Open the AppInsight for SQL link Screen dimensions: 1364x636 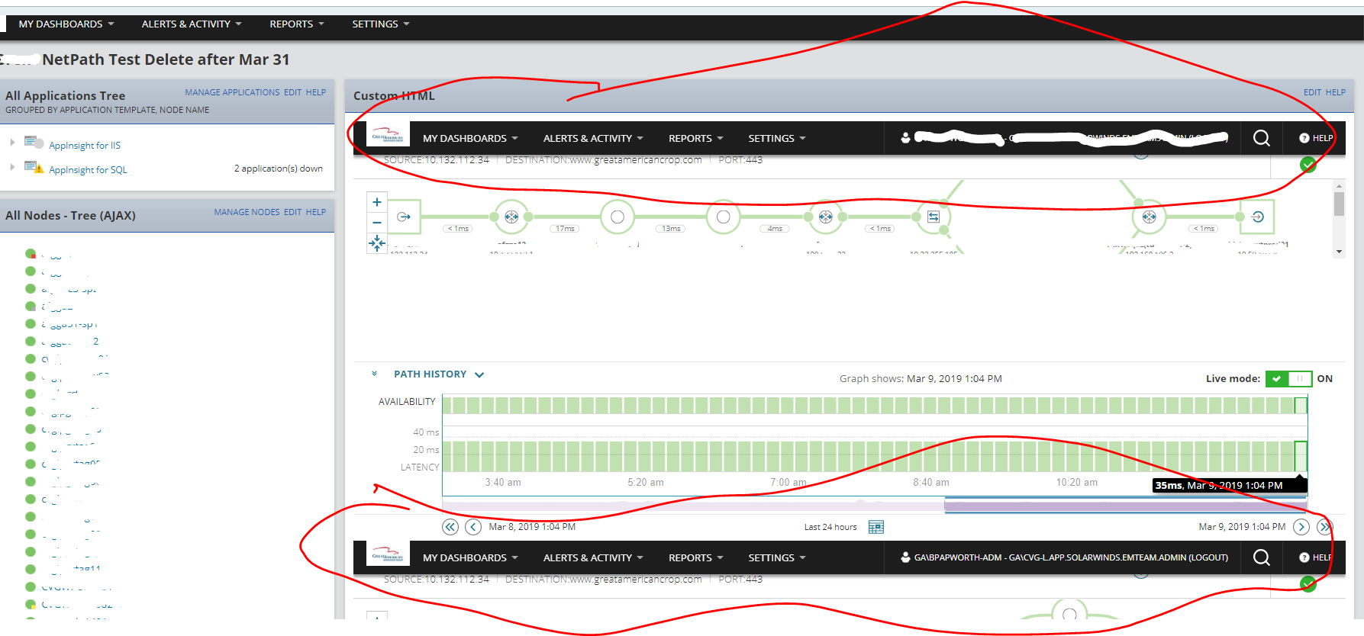pos(88,170)
